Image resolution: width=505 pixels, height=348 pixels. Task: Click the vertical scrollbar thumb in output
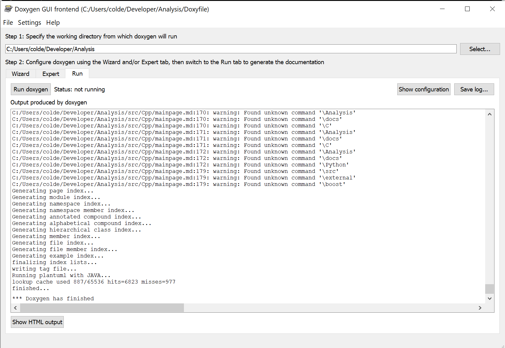[x=490, y=289]
